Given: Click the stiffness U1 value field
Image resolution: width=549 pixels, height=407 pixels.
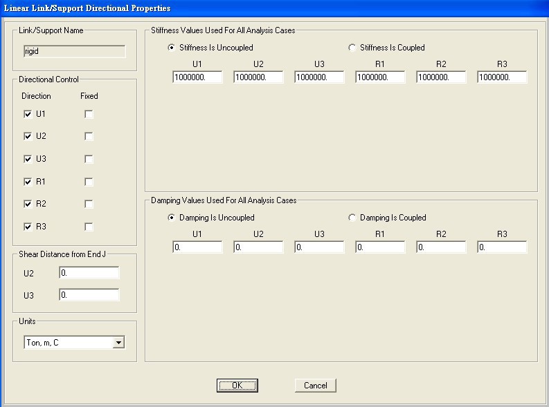Looking at the screenshot, I should (197, 77).
